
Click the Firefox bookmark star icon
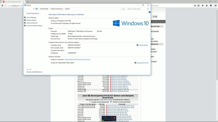tap(195, 5)
